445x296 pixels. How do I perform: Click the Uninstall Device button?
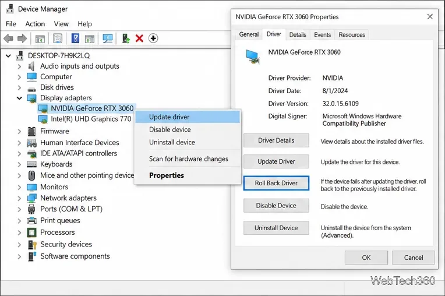pos(276,228)
